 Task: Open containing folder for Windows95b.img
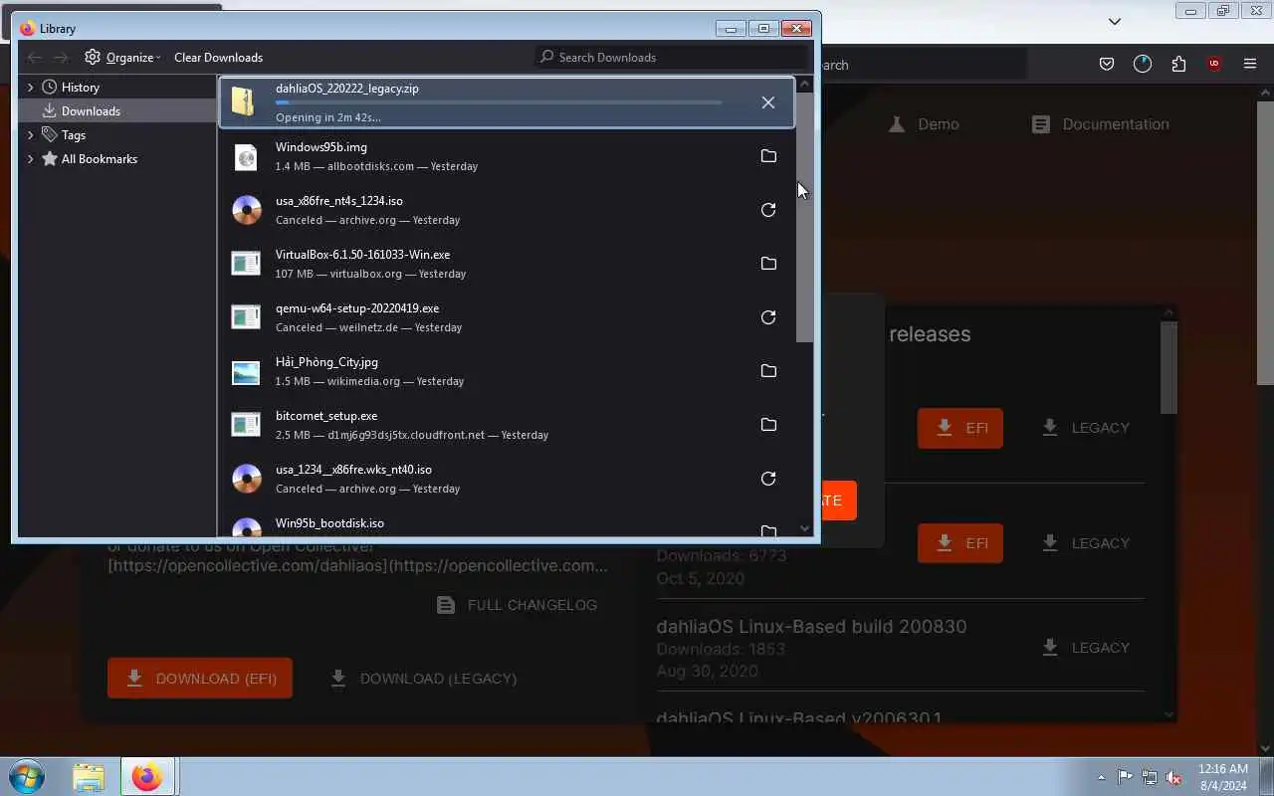pyautogui.click(x=768, y=156)
